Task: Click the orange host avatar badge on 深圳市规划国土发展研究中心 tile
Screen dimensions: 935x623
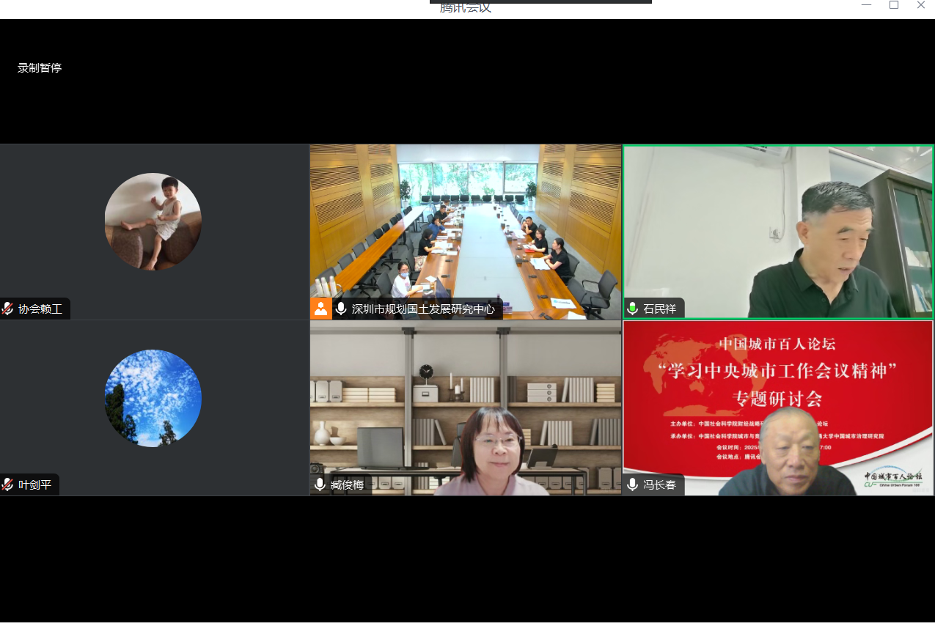Action: [x=321, y=309]
